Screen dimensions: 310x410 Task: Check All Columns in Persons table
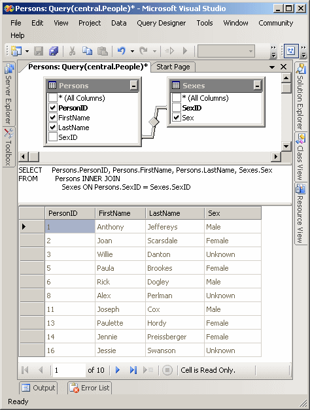coord(53,98)
